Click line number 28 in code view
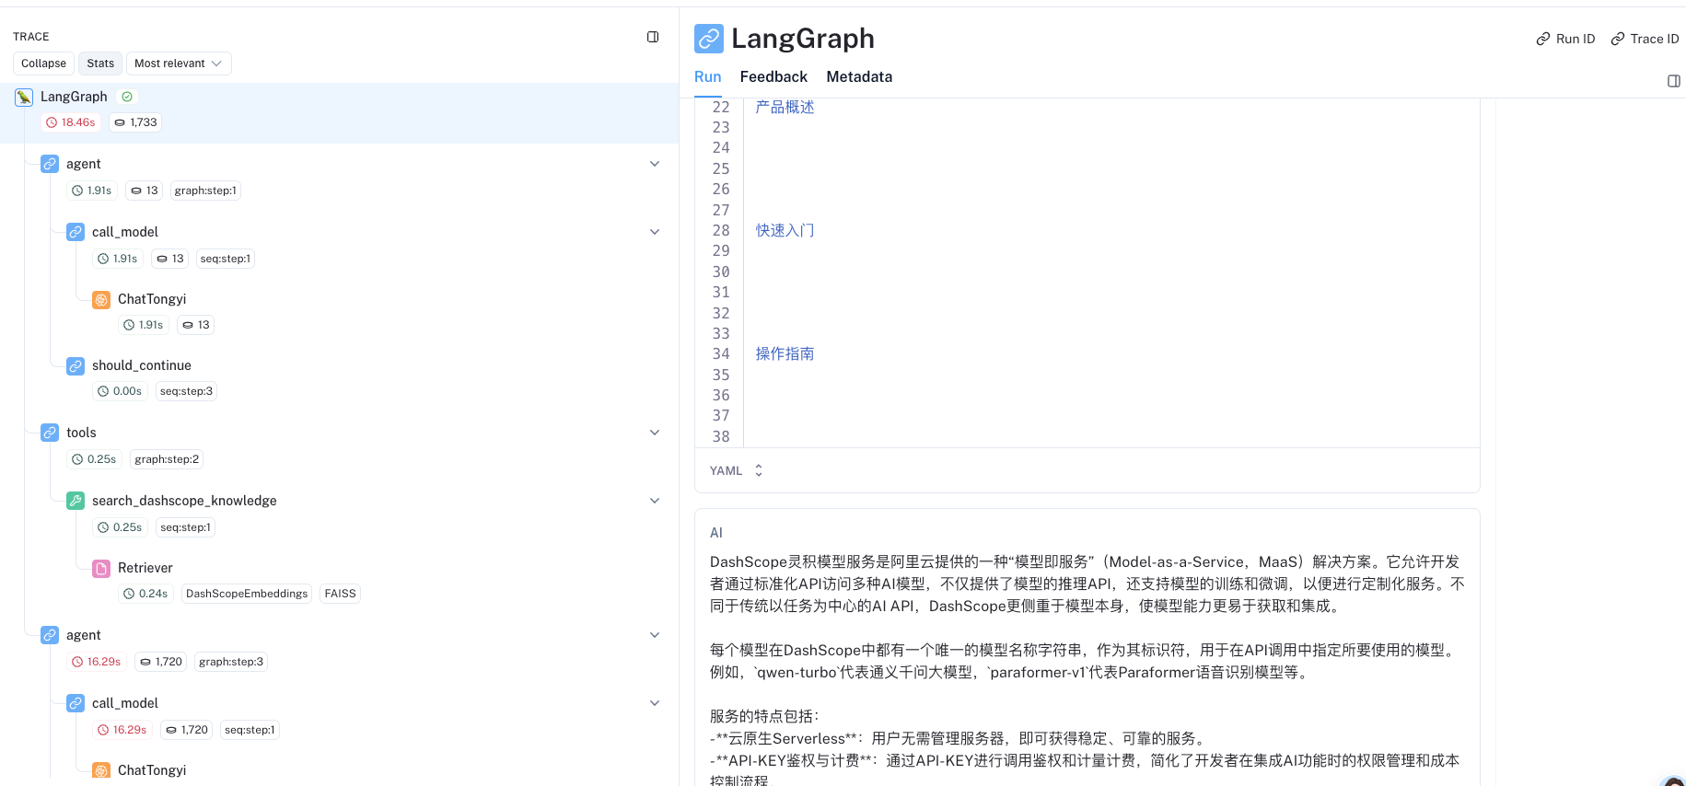Screen dimensions: 1686x786 (721, 230)
